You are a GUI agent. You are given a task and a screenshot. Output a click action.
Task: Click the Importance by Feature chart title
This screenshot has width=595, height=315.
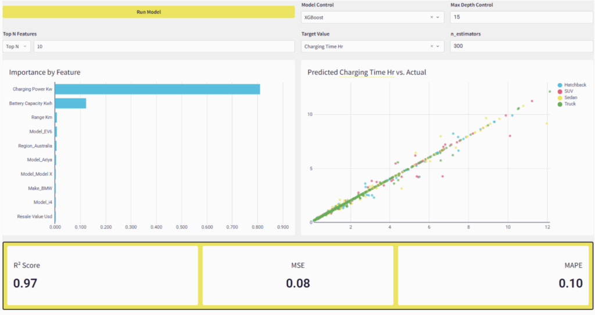coord(45,73)
